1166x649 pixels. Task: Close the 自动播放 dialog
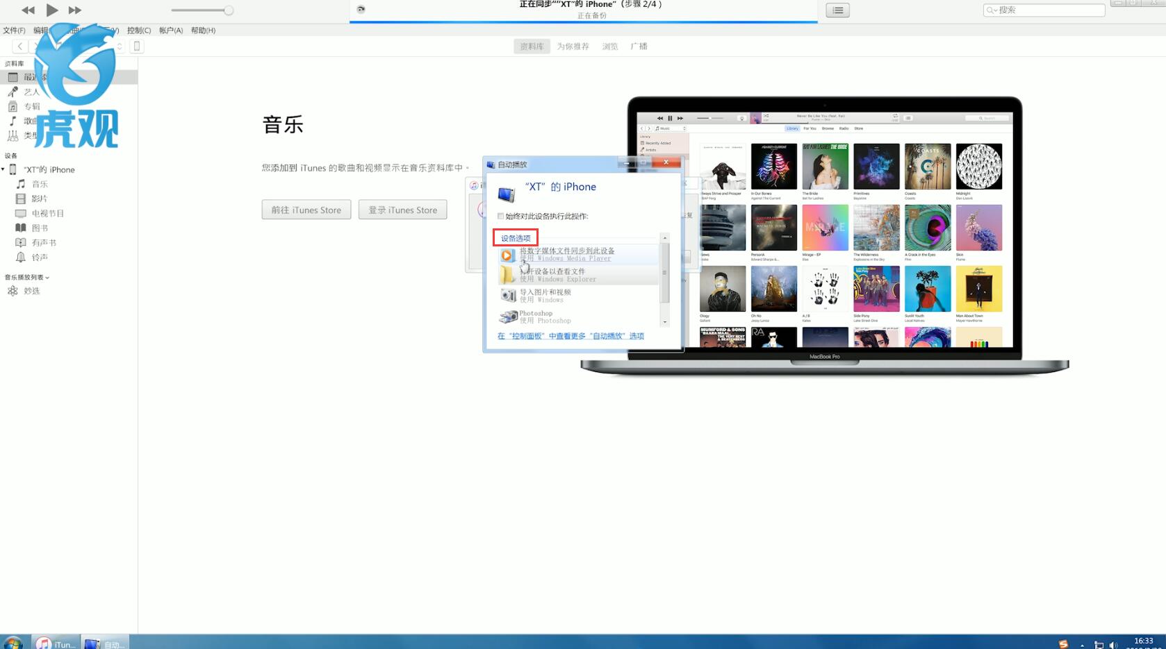click(666, 162)
